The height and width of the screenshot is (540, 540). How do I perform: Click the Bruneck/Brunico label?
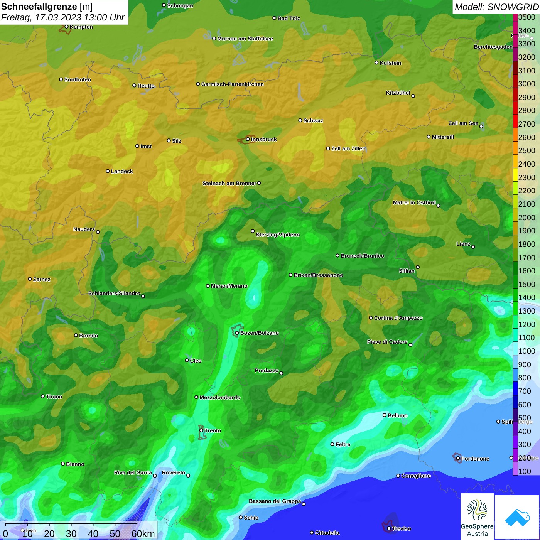(362, 256)
